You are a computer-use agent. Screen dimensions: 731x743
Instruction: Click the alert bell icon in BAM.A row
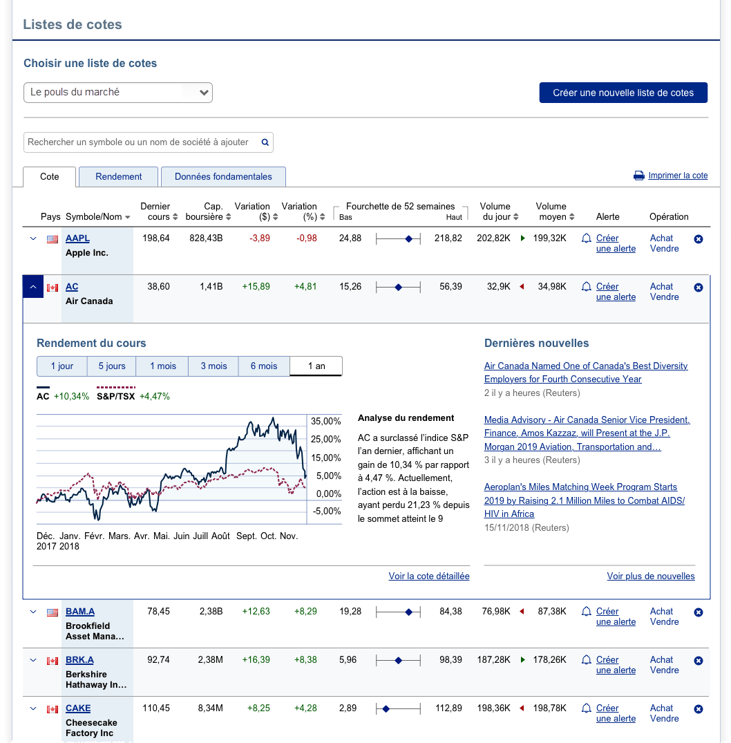pyautogui.click(x=586, y=612)
